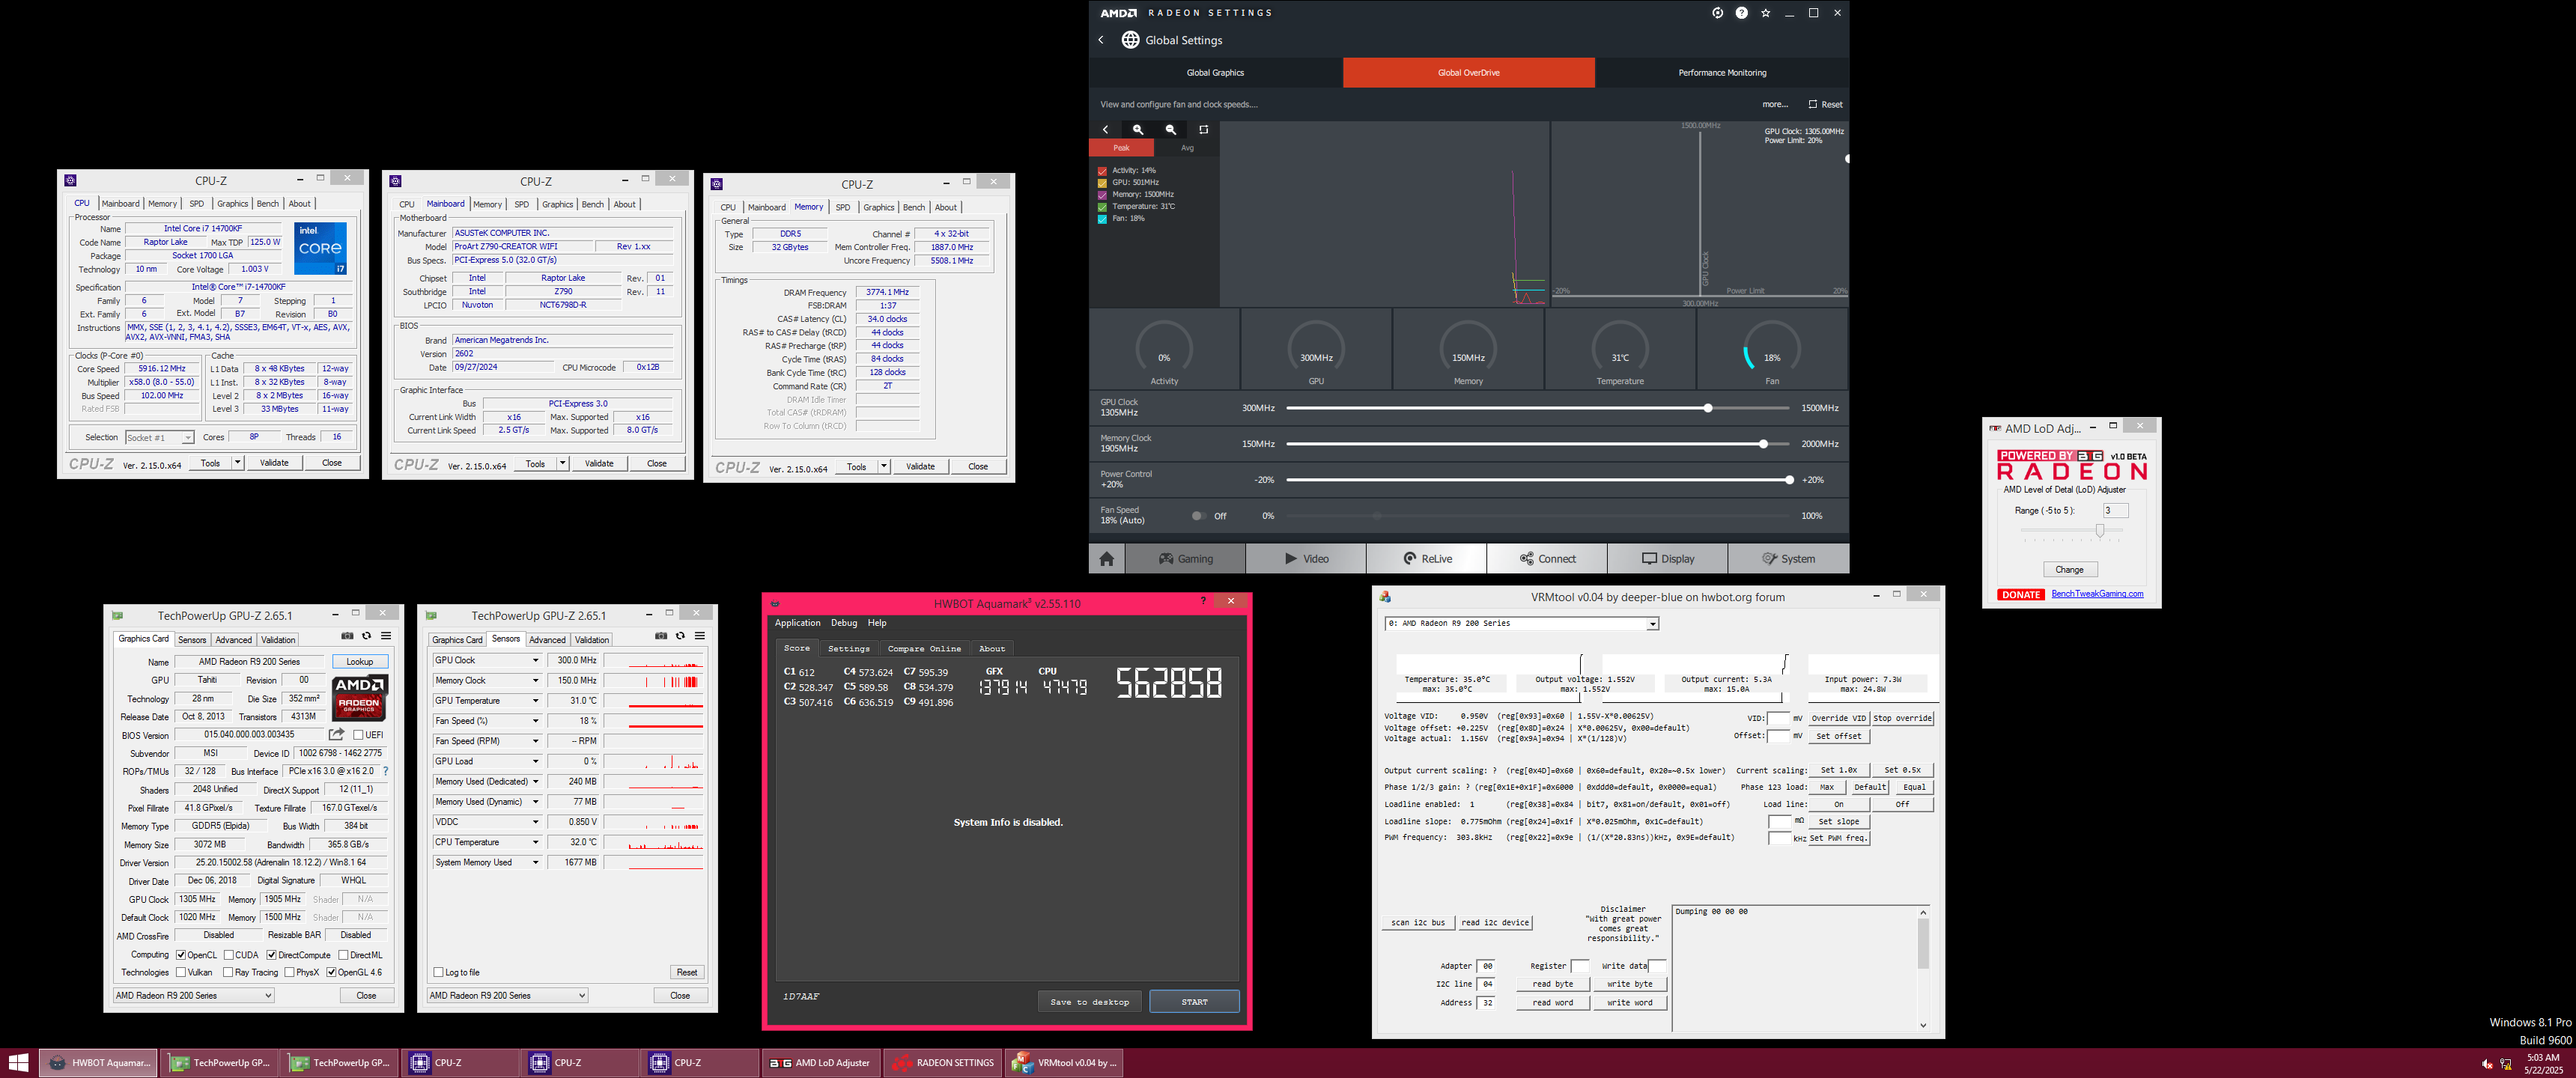Open hamburger menu in GPU-Z Sensors window

700,636
